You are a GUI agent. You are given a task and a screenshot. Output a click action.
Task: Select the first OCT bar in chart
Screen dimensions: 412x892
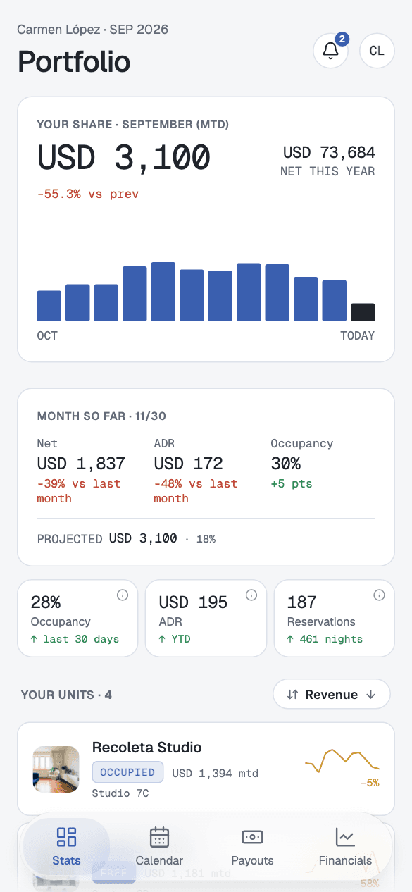tap(49, 306)
